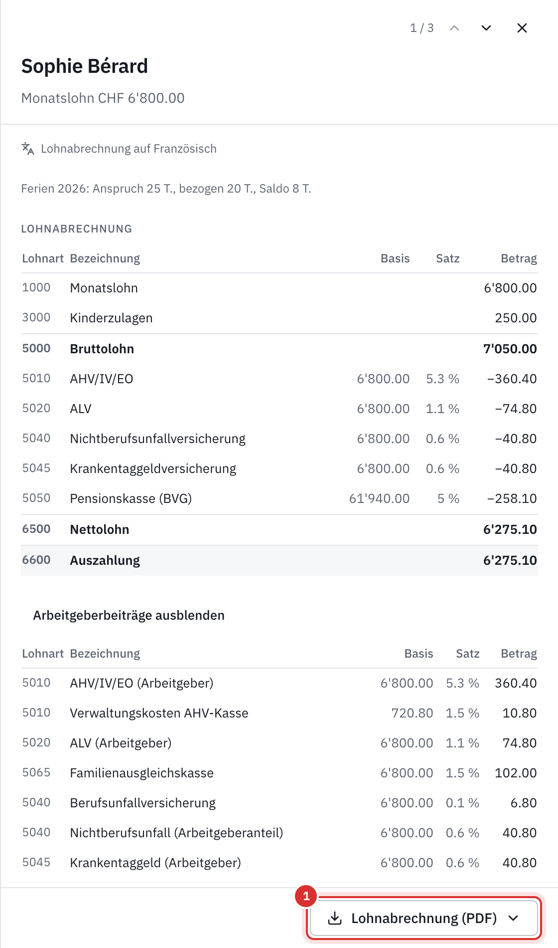Screen dimensions: 558x948
Task: Click the Familienausgleichskasse amount 102.00
Action: (516, 773)
